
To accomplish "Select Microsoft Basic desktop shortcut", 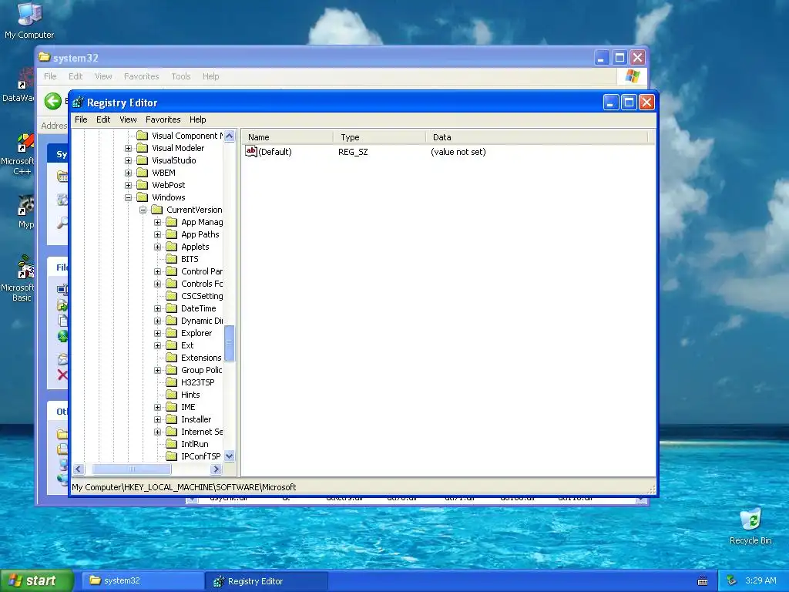I will tap(18, 278).
